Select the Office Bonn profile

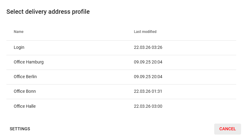(25, 92)
